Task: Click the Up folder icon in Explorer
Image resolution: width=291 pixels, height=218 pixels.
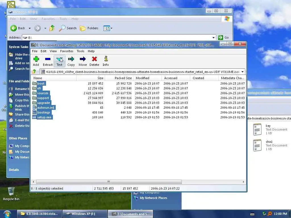Action: (x=52, y=28)
